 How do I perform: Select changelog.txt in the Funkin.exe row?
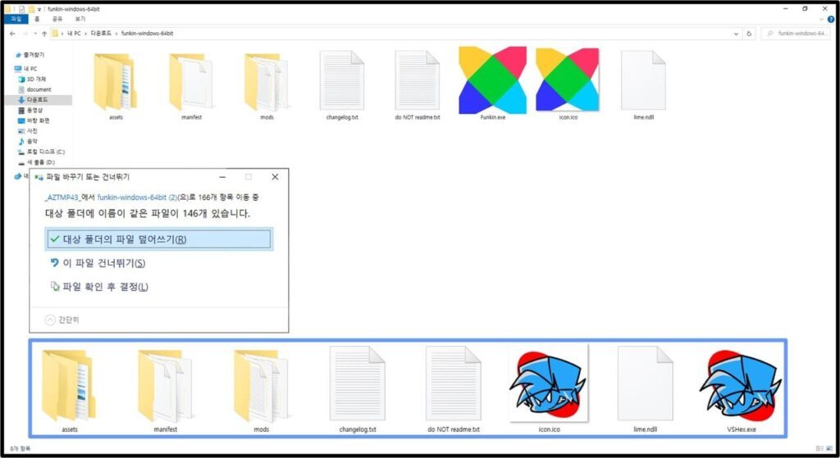[342, 81]
